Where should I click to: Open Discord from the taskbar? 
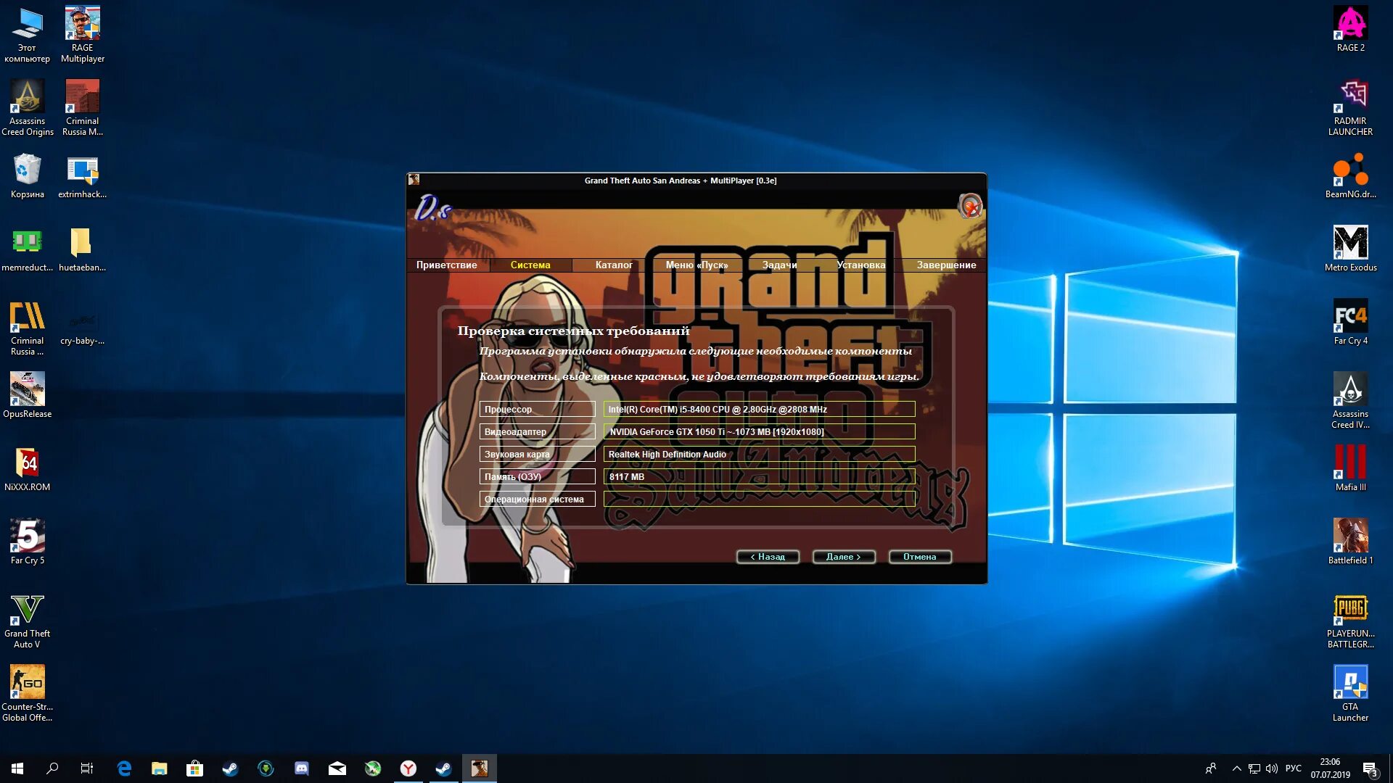pyautogui.click(x=302, y=768)
